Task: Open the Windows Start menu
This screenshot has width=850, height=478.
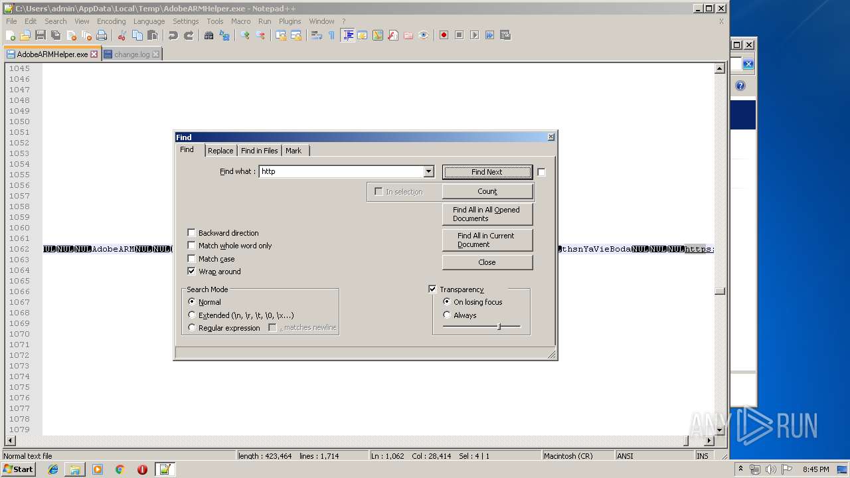Action: [x=19, y=469]
